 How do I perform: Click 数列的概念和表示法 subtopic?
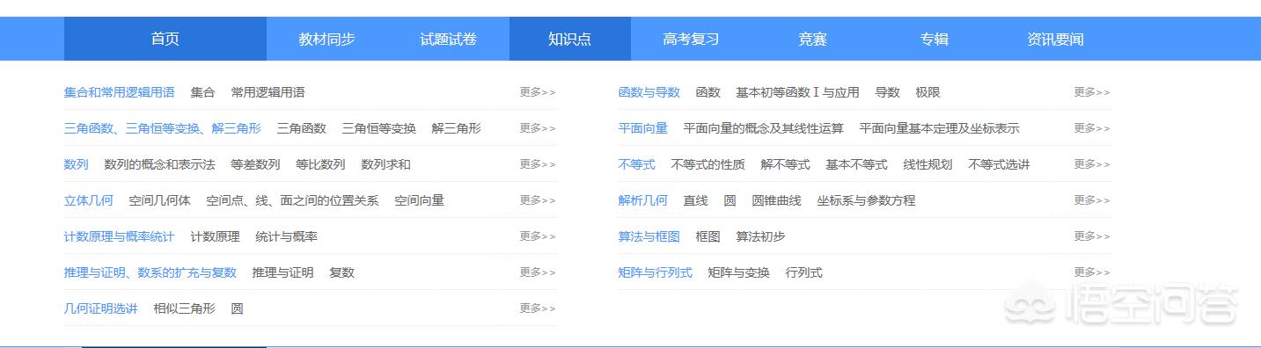(160, 163)
